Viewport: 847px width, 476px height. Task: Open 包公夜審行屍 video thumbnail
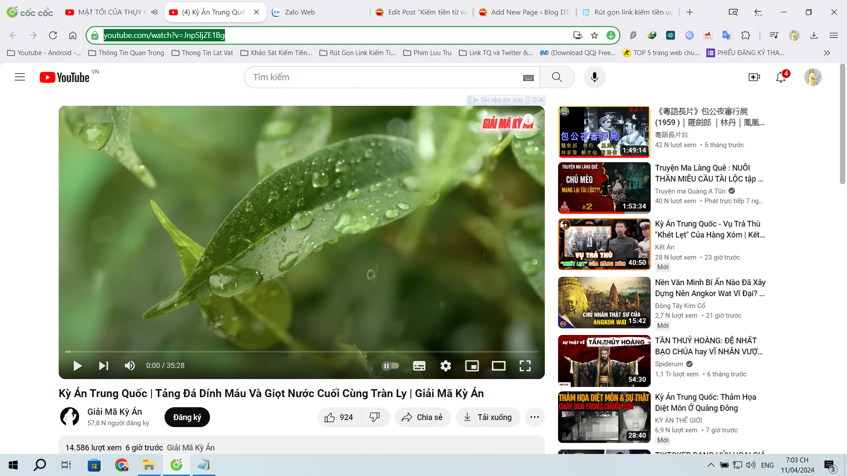(604, 132)
